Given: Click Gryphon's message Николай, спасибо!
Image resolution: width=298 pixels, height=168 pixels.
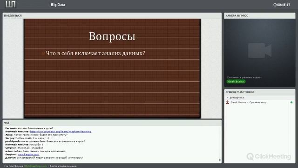Looking at the screenshot, I should point(24,148).
